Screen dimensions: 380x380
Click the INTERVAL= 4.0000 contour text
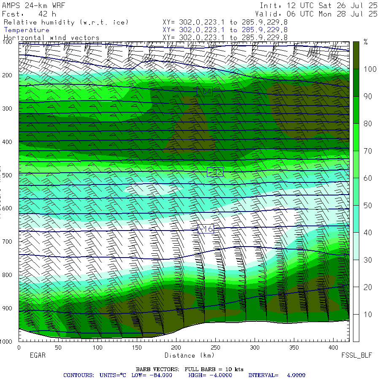tap(277, 375)
